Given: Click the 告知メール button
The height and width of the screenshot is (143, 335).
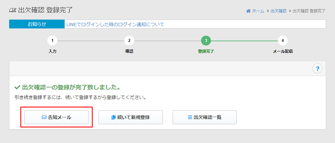Looking at the screenshot, I should (56, 117).
